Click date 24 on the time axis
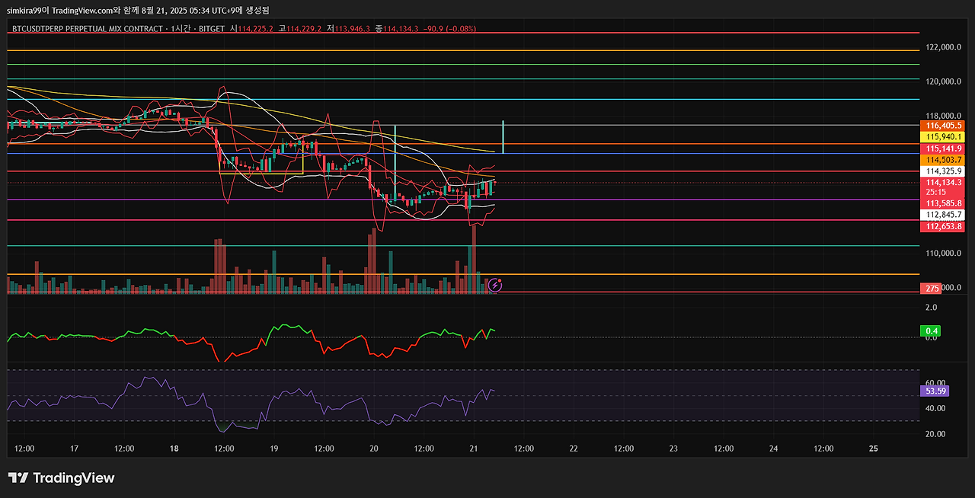The image size is (975, 498). click(773, 449)
